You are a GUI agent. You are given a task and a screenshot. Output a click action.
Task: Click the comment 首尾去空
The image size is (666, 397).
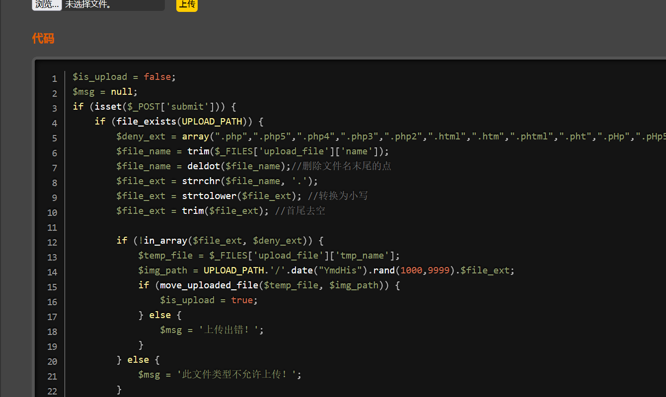(300, 211)
